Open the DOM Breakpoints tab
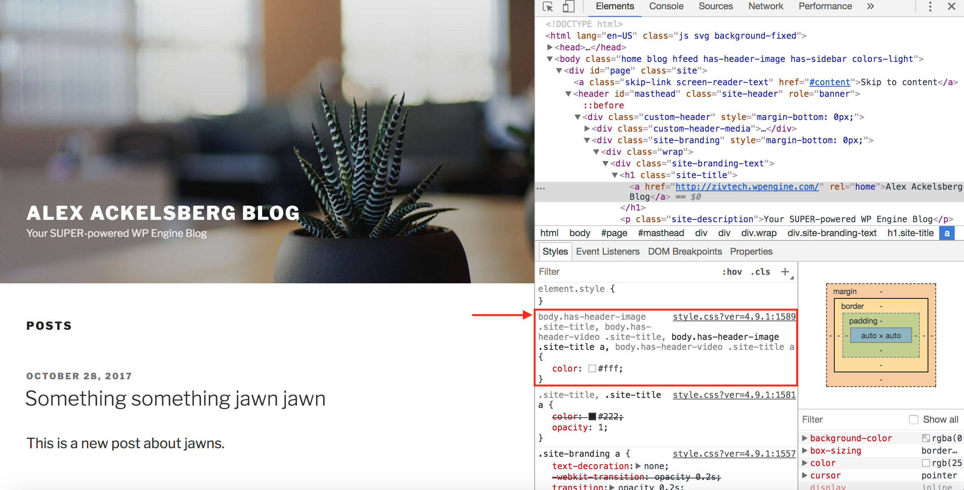The width and height of the screenshot is (964, 490). tap(684, 251)
